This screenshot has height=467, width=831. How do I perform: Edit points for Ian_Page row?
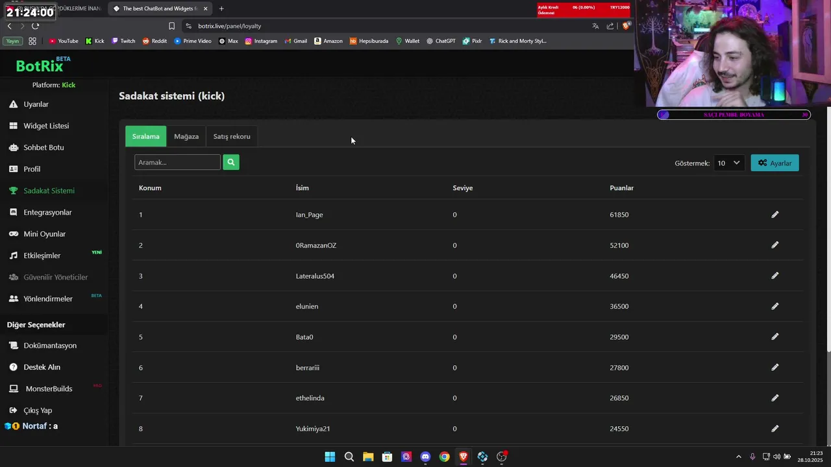pyautogui.click(x=775, y=215)
